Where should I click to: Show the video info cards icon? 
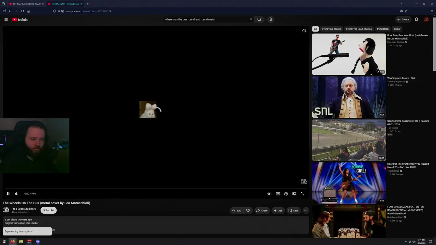304,31
